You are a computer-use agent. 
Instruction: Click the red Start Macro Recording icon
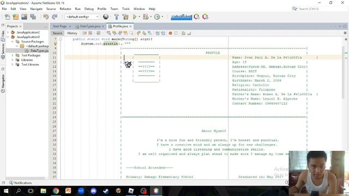(170, 33)
